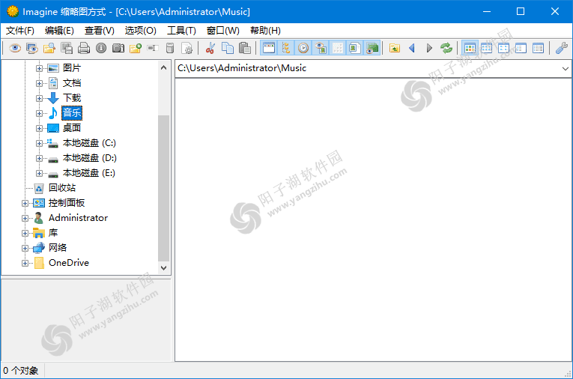Click the scissors cut icon
The width and height of the screenshot is (573, 379).
tap(210, 48)
